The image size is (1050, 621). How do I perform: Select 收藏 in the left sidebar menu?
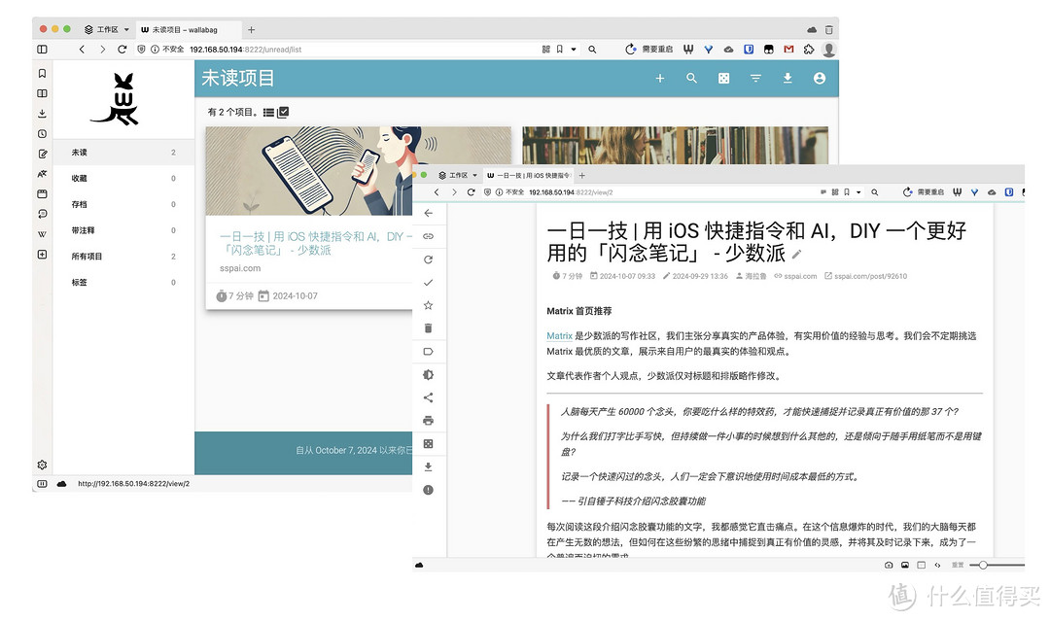[79, 179]
